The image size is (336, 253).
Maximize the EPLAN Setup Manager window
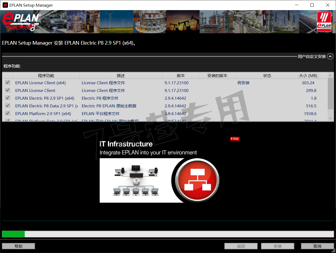pos(312,5)
